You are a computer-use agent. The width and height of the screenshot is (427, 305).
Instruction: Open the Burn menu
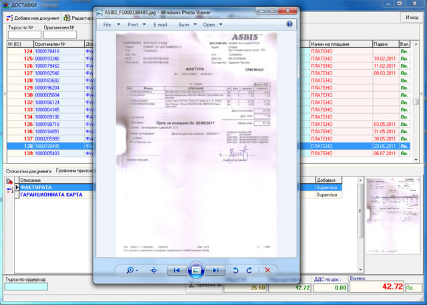184,25
